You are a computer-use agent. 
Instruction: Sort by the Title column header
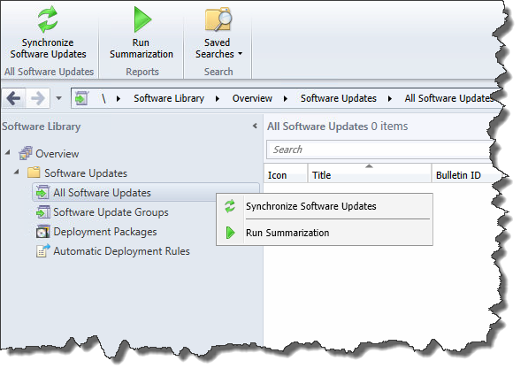pyautogui.click(x=370, y=173)
